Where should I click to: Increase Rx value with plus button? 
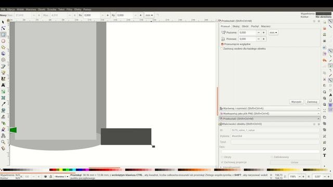pyautogui.click(x=108, y=15)
